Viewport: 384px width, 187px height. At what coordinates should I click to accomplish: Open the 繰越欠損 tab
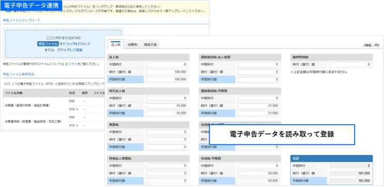pyautogui.click(x=150, y=45)
